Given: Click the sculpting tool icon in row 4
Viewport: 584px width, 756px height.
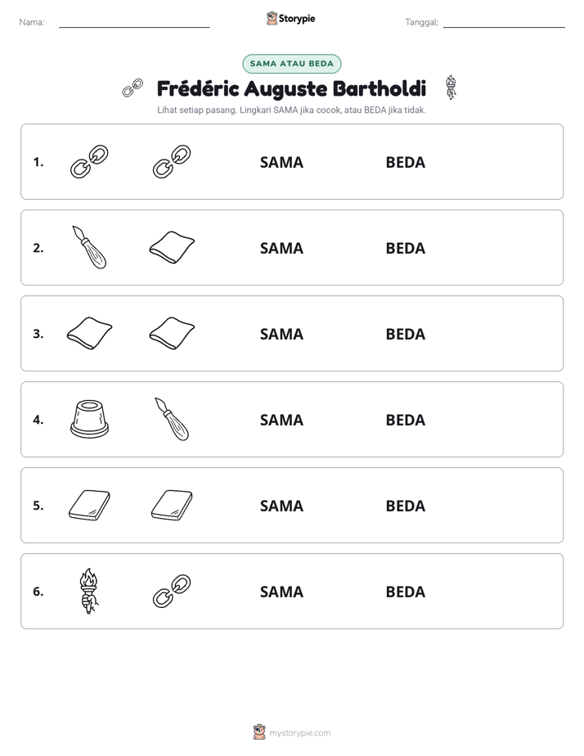Looking at the screenshot, I should click(172, 419).
